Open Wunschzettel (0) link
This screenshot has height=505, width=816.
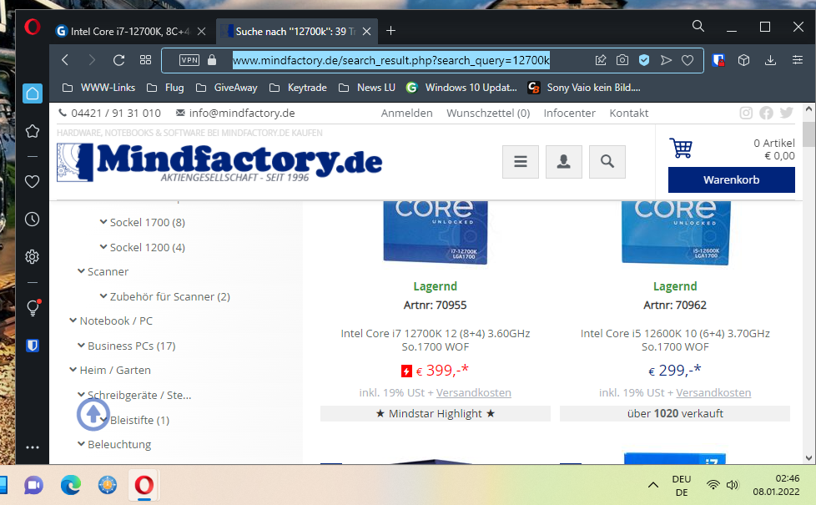click(488, 113)
